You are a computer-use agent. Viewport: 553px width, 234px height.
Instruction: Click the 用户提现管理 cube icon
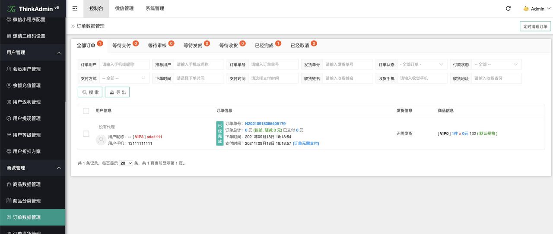9,118
